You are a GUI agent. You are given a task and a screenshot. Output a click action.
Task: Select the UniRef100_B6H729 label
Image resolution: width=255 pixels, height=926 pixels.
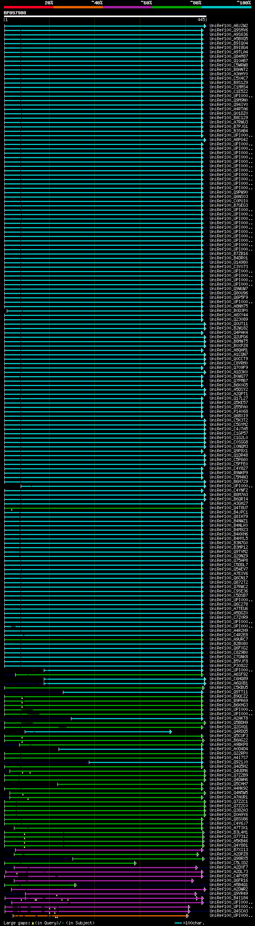click(x=229, y=482)
